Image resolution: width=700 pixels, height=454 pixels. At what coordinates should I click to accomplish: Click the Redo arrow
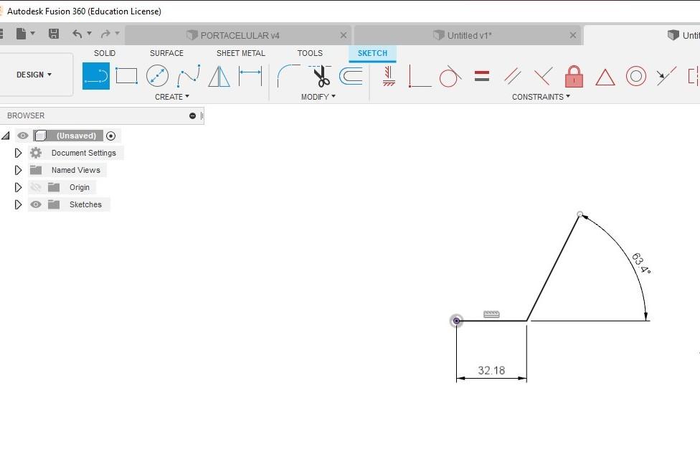(x=105, y=34)
